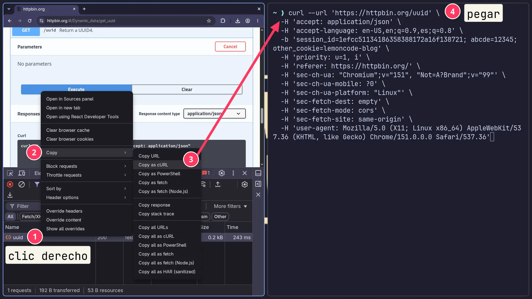Toggle the DevTools sidebar panel icon
Screen dimensions: 532x299
(258, 184)
